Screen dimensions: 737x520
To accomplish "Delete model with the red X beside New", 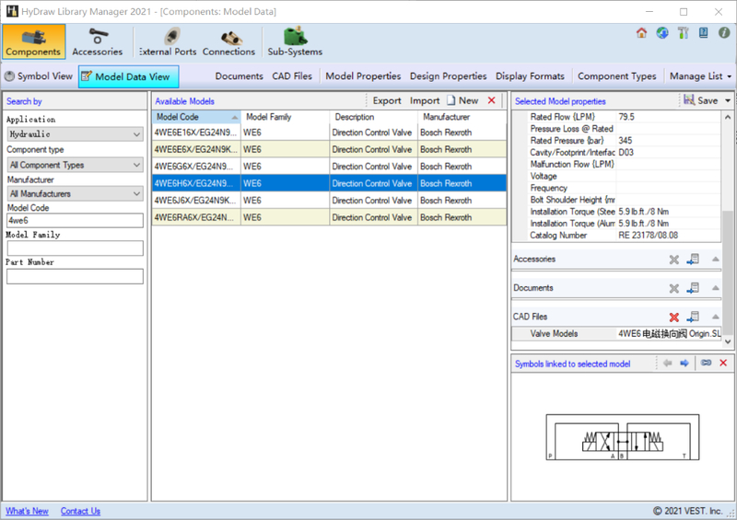I will pos(492,100).
